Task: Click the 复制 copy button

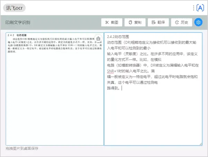Action: click(135, 22)
